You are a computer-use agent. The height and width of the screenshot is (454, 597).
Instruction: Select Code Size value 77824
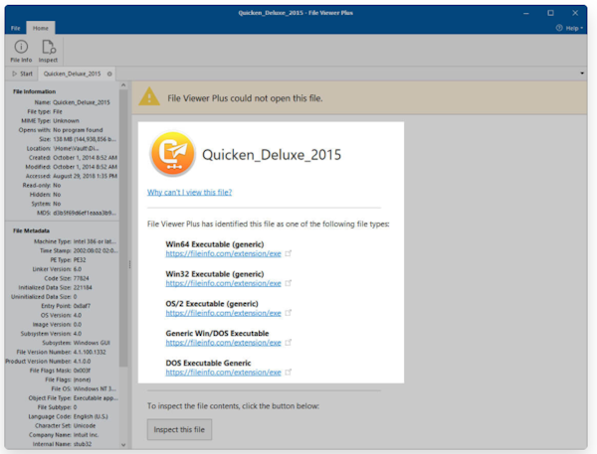[x=82, y=278]
